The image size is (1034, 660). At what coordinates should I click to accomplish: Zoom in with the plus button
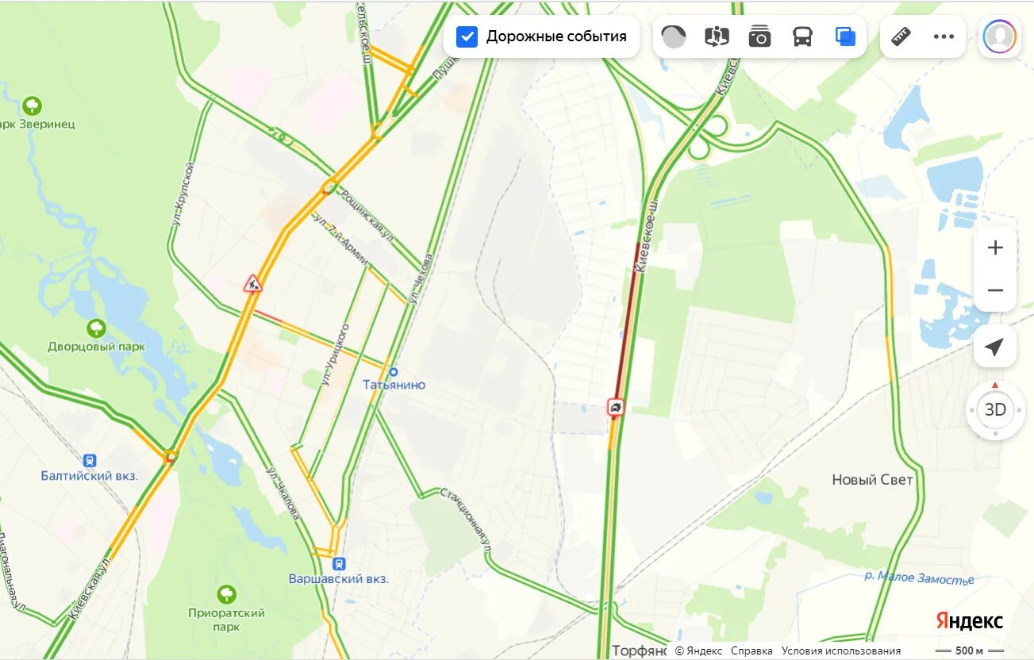(x=995, y=247)
